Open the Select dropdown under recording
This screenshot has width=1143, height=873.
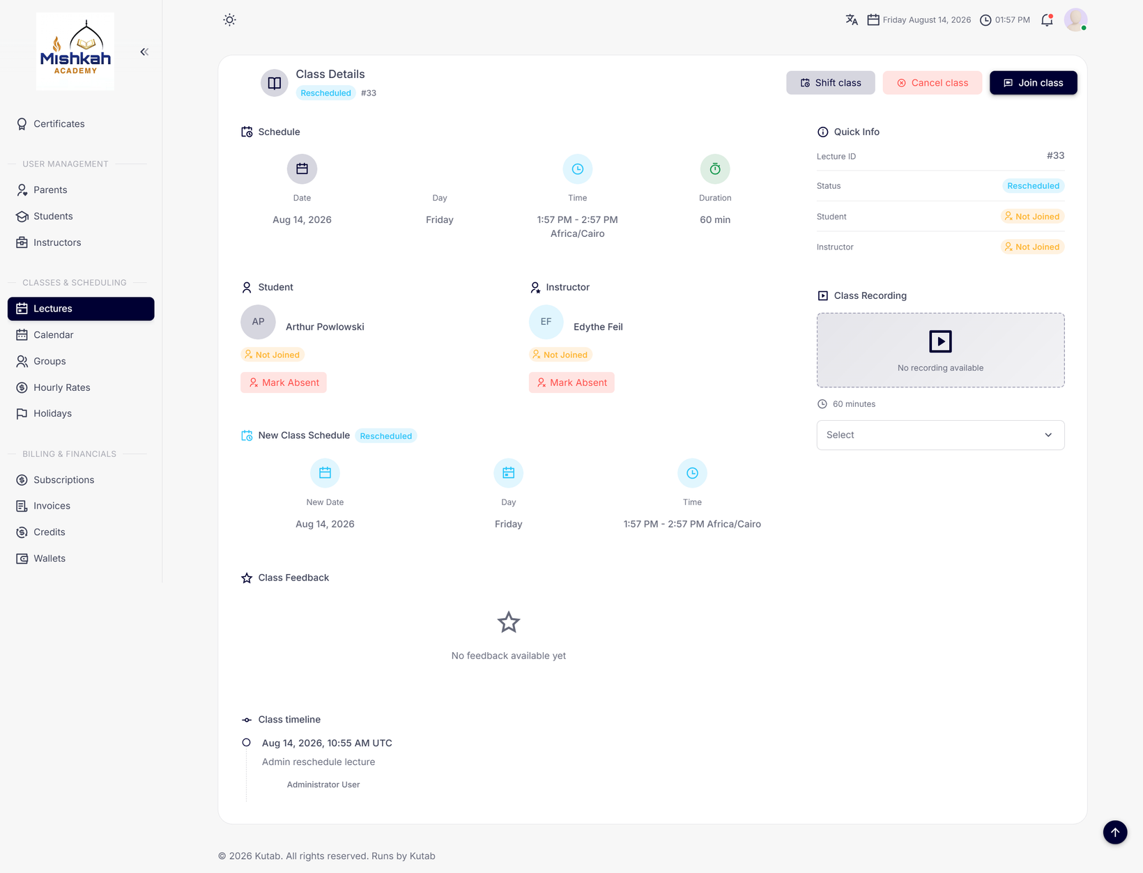(x=940, y=435)
